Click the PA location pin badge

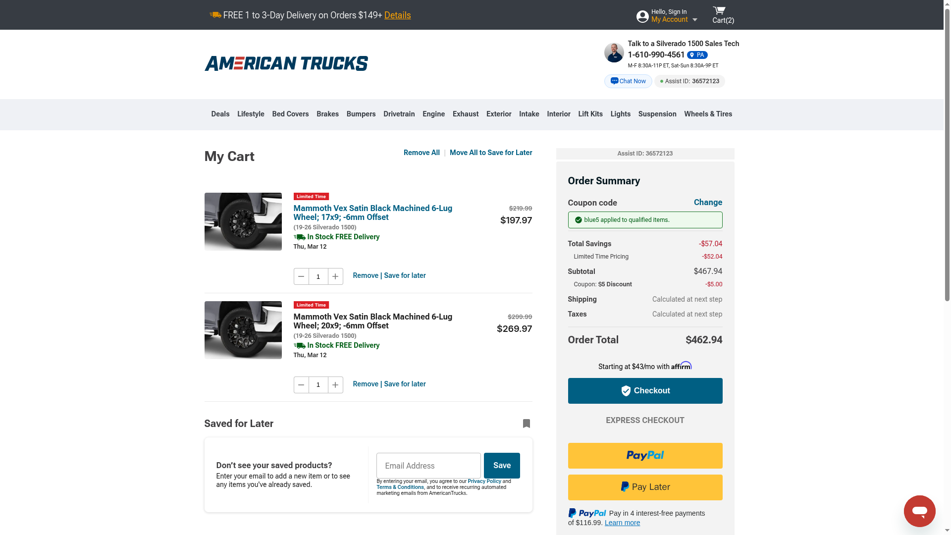[x=697, y=55]
